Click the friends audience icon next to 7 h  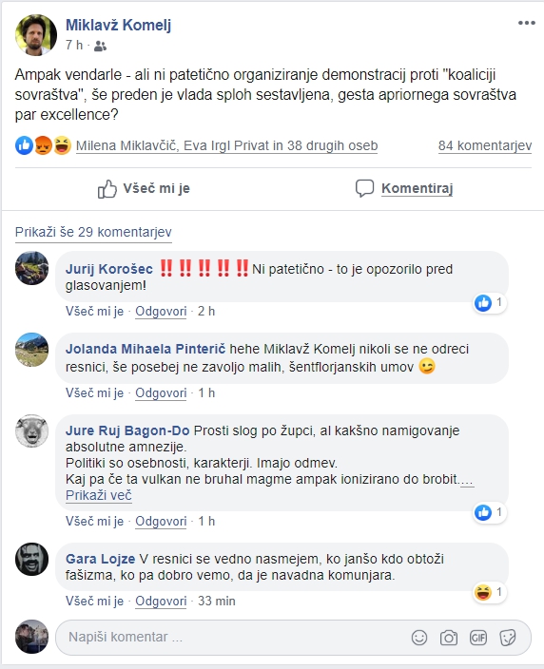click(100, 46)
